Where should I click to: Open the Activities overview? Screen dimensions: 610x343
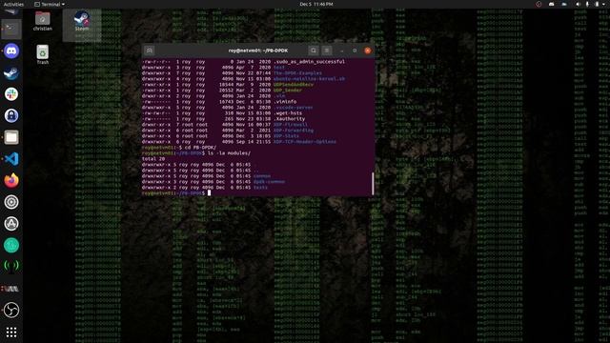[13, 4]
